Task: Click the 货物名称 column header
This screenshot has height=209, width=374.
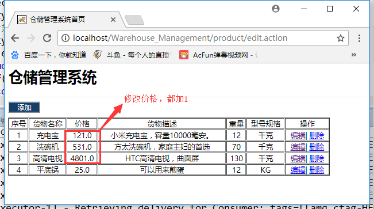Action: click(48, 124)
